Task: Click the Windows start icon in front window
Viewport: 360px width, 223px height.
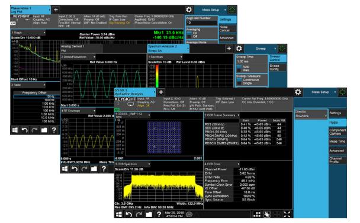Action: coord(119,215)
